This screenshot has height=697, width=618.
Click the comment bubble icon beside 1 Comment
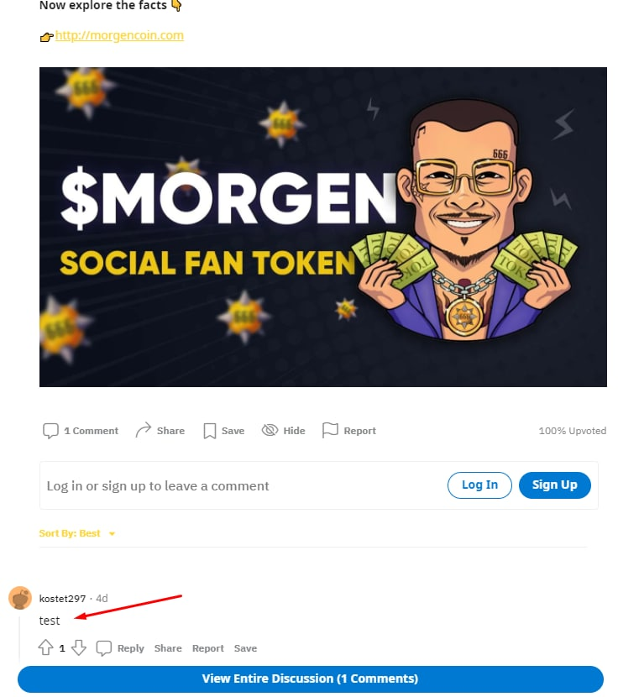[x=50, y=430]
